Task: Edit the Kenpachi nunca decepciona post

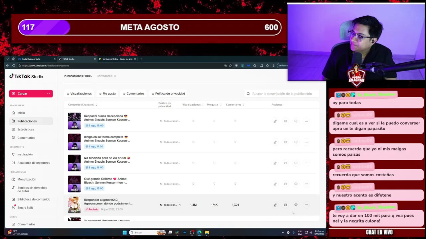Action: (275, 121)
